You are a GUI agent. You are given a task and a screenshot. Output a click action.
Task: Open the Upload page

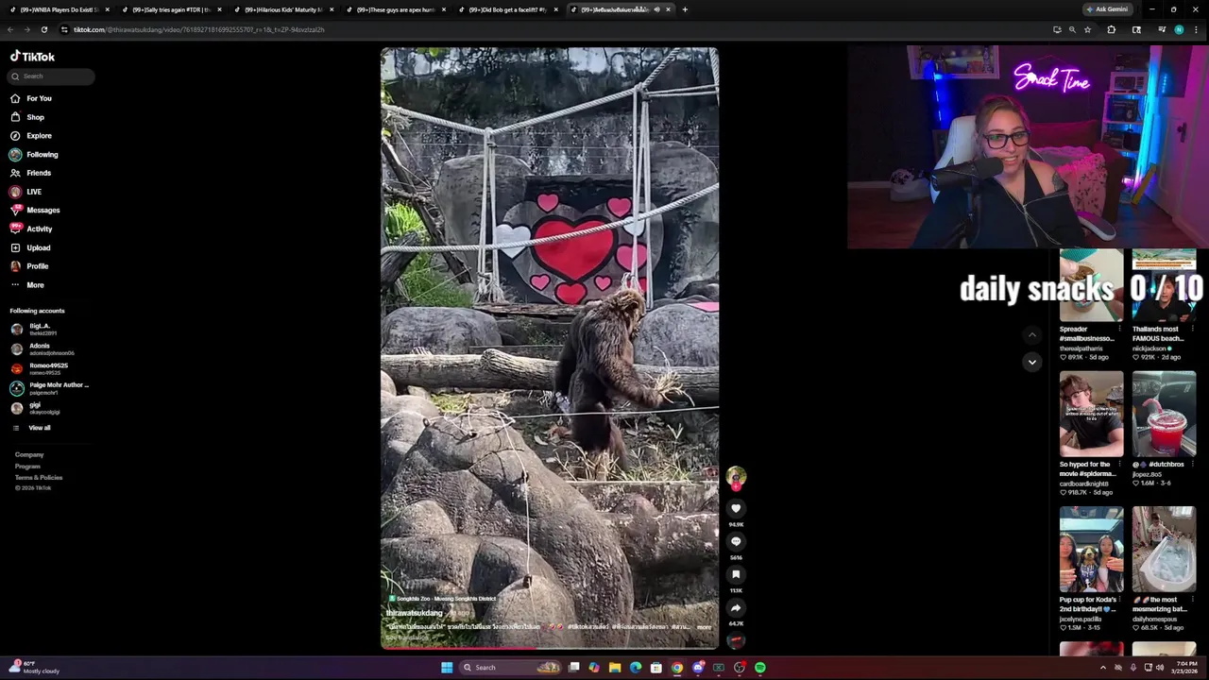coord(30,247)
